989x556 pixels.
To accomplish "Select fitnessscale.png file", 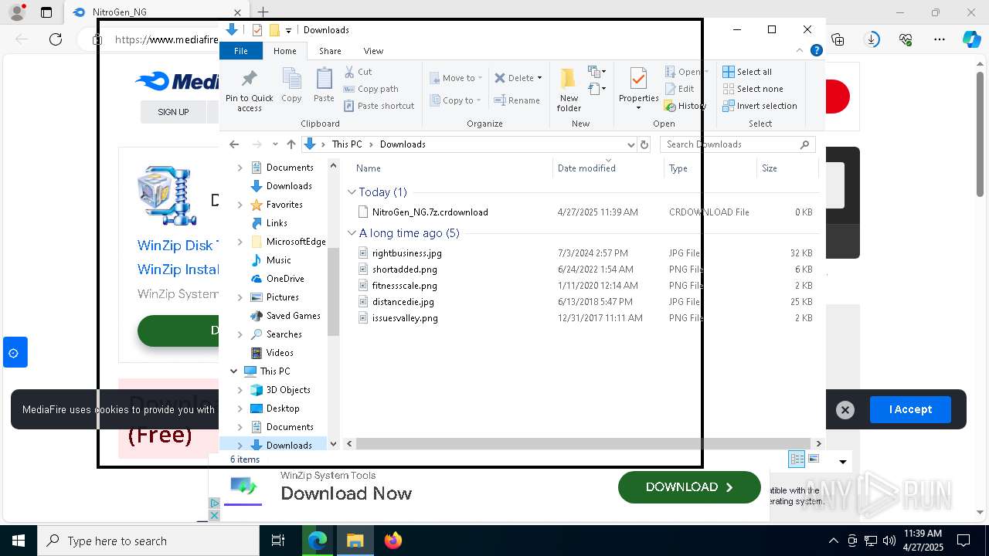I will [404, 286].
